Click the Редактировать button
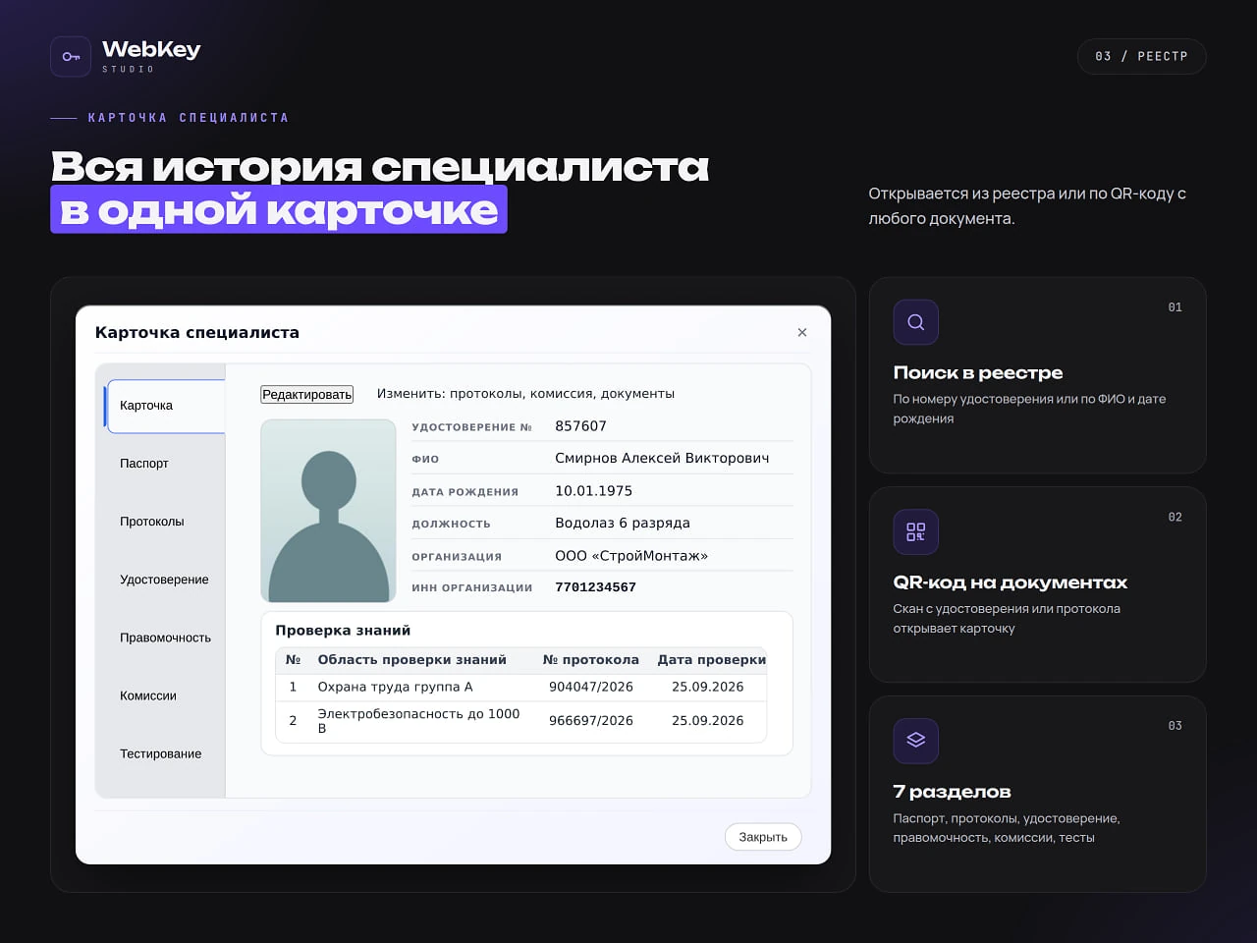The width and height of the screenshot is (1257, 943). coord(306,394)
